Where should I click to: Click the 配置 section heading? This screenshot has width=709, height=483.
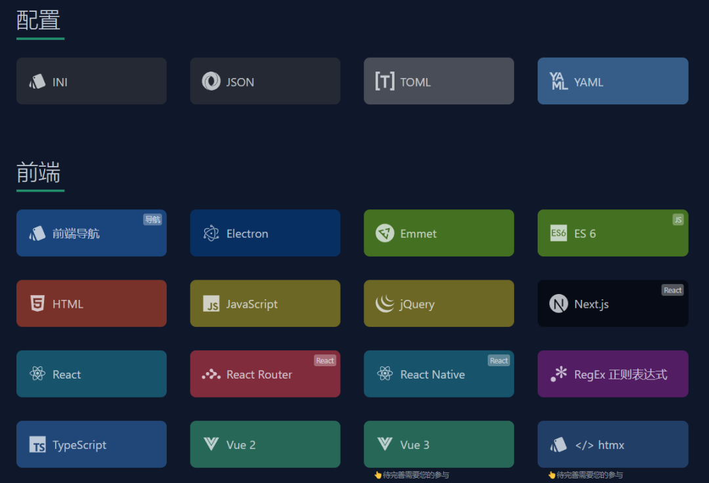click(x=39, y=21)
